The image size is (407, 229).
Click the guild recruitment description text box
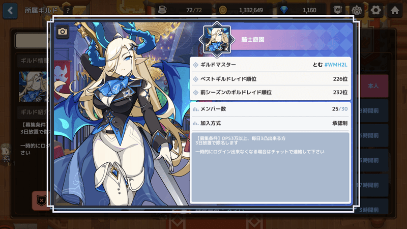coord(270,167)
